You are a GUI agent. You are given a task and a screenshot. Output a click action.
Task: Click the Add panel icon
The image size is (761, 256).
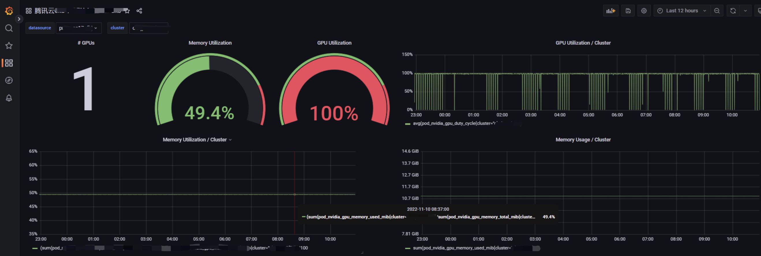pos(611,11)
